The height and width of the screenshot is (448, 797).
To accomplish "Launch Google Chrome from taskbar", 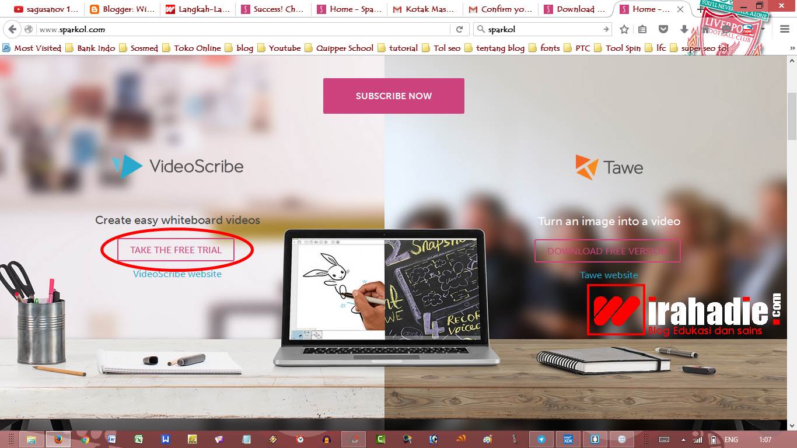I will click(x=85, y=439).
